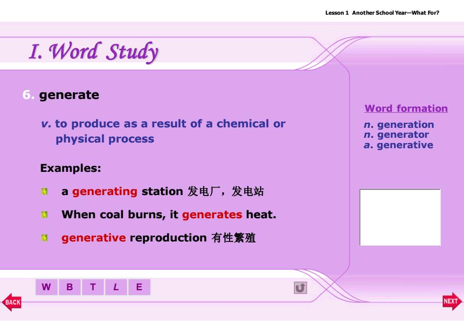Click the red NEXT arrow
Viewport: 464px width, 321px height.
coord(452,301)
